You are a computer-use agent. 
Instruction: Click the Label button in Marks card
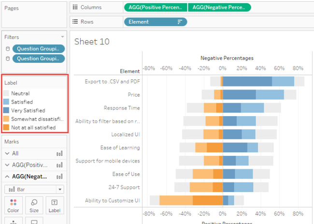click(x=54, y=205)
